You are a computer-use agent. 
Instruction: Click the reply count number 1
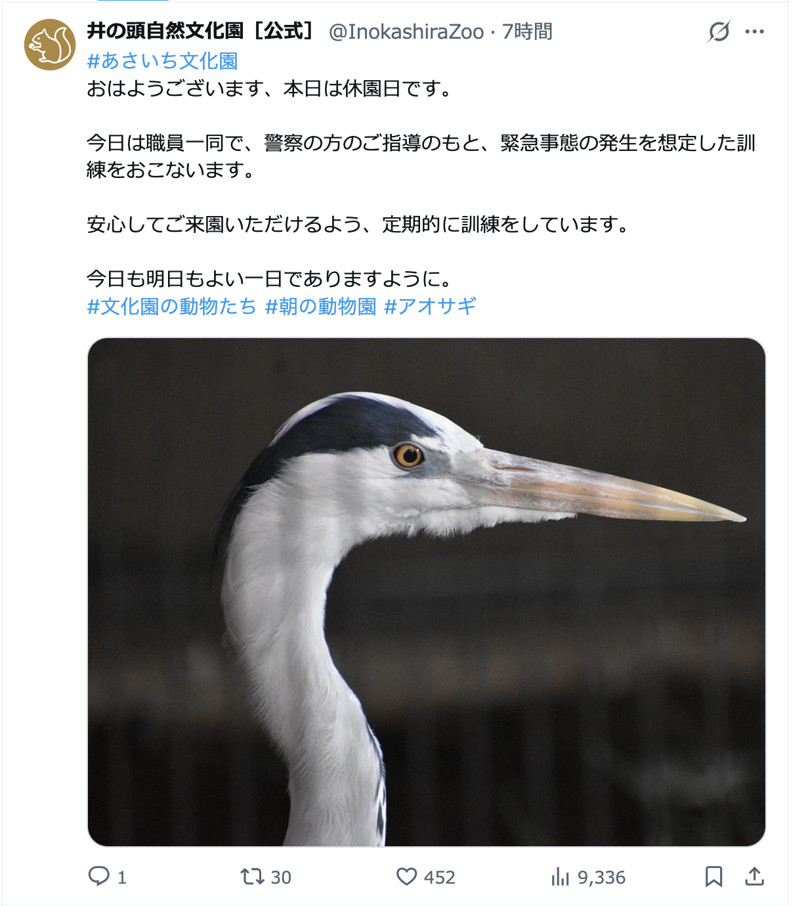click(121, 878)
